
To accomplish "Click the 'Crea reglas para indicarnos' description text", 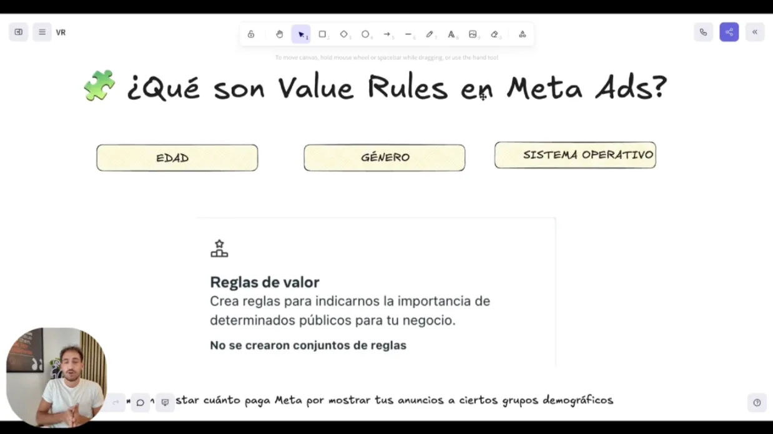I will [350, 311].
